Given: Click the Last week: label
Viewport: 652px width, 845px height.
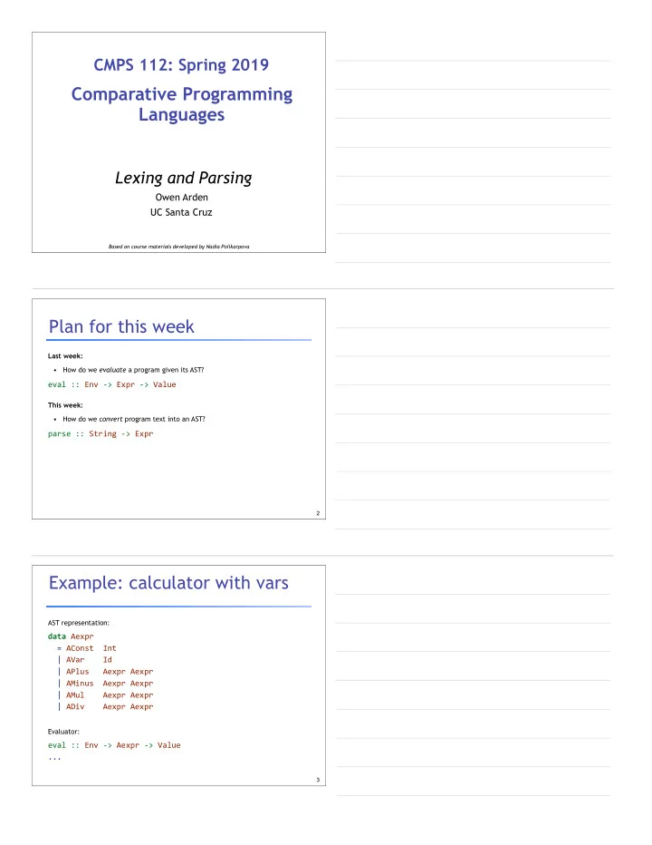Looking at the screenshot, I should coord(65,355).
